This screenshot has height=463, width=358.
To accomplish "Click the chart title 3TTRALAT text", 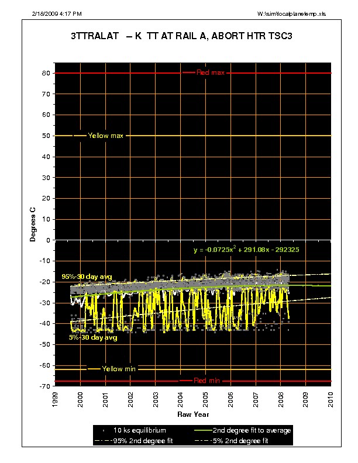I will click(181, 36).
